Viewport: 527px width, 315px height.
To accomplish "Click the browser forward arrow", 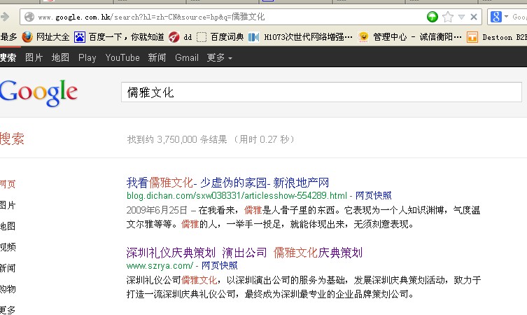I will click(4, 16).
